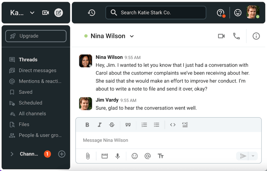Attach a file with the paperclip icon
267x171 pixels.
(x=88, y=156)
